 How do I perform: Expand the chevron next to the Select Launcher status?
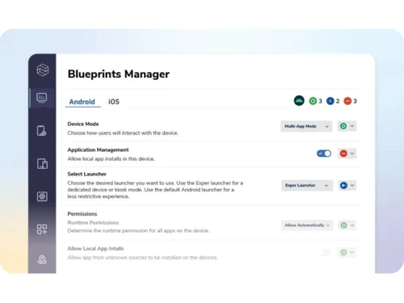click(x=352, y=185)
